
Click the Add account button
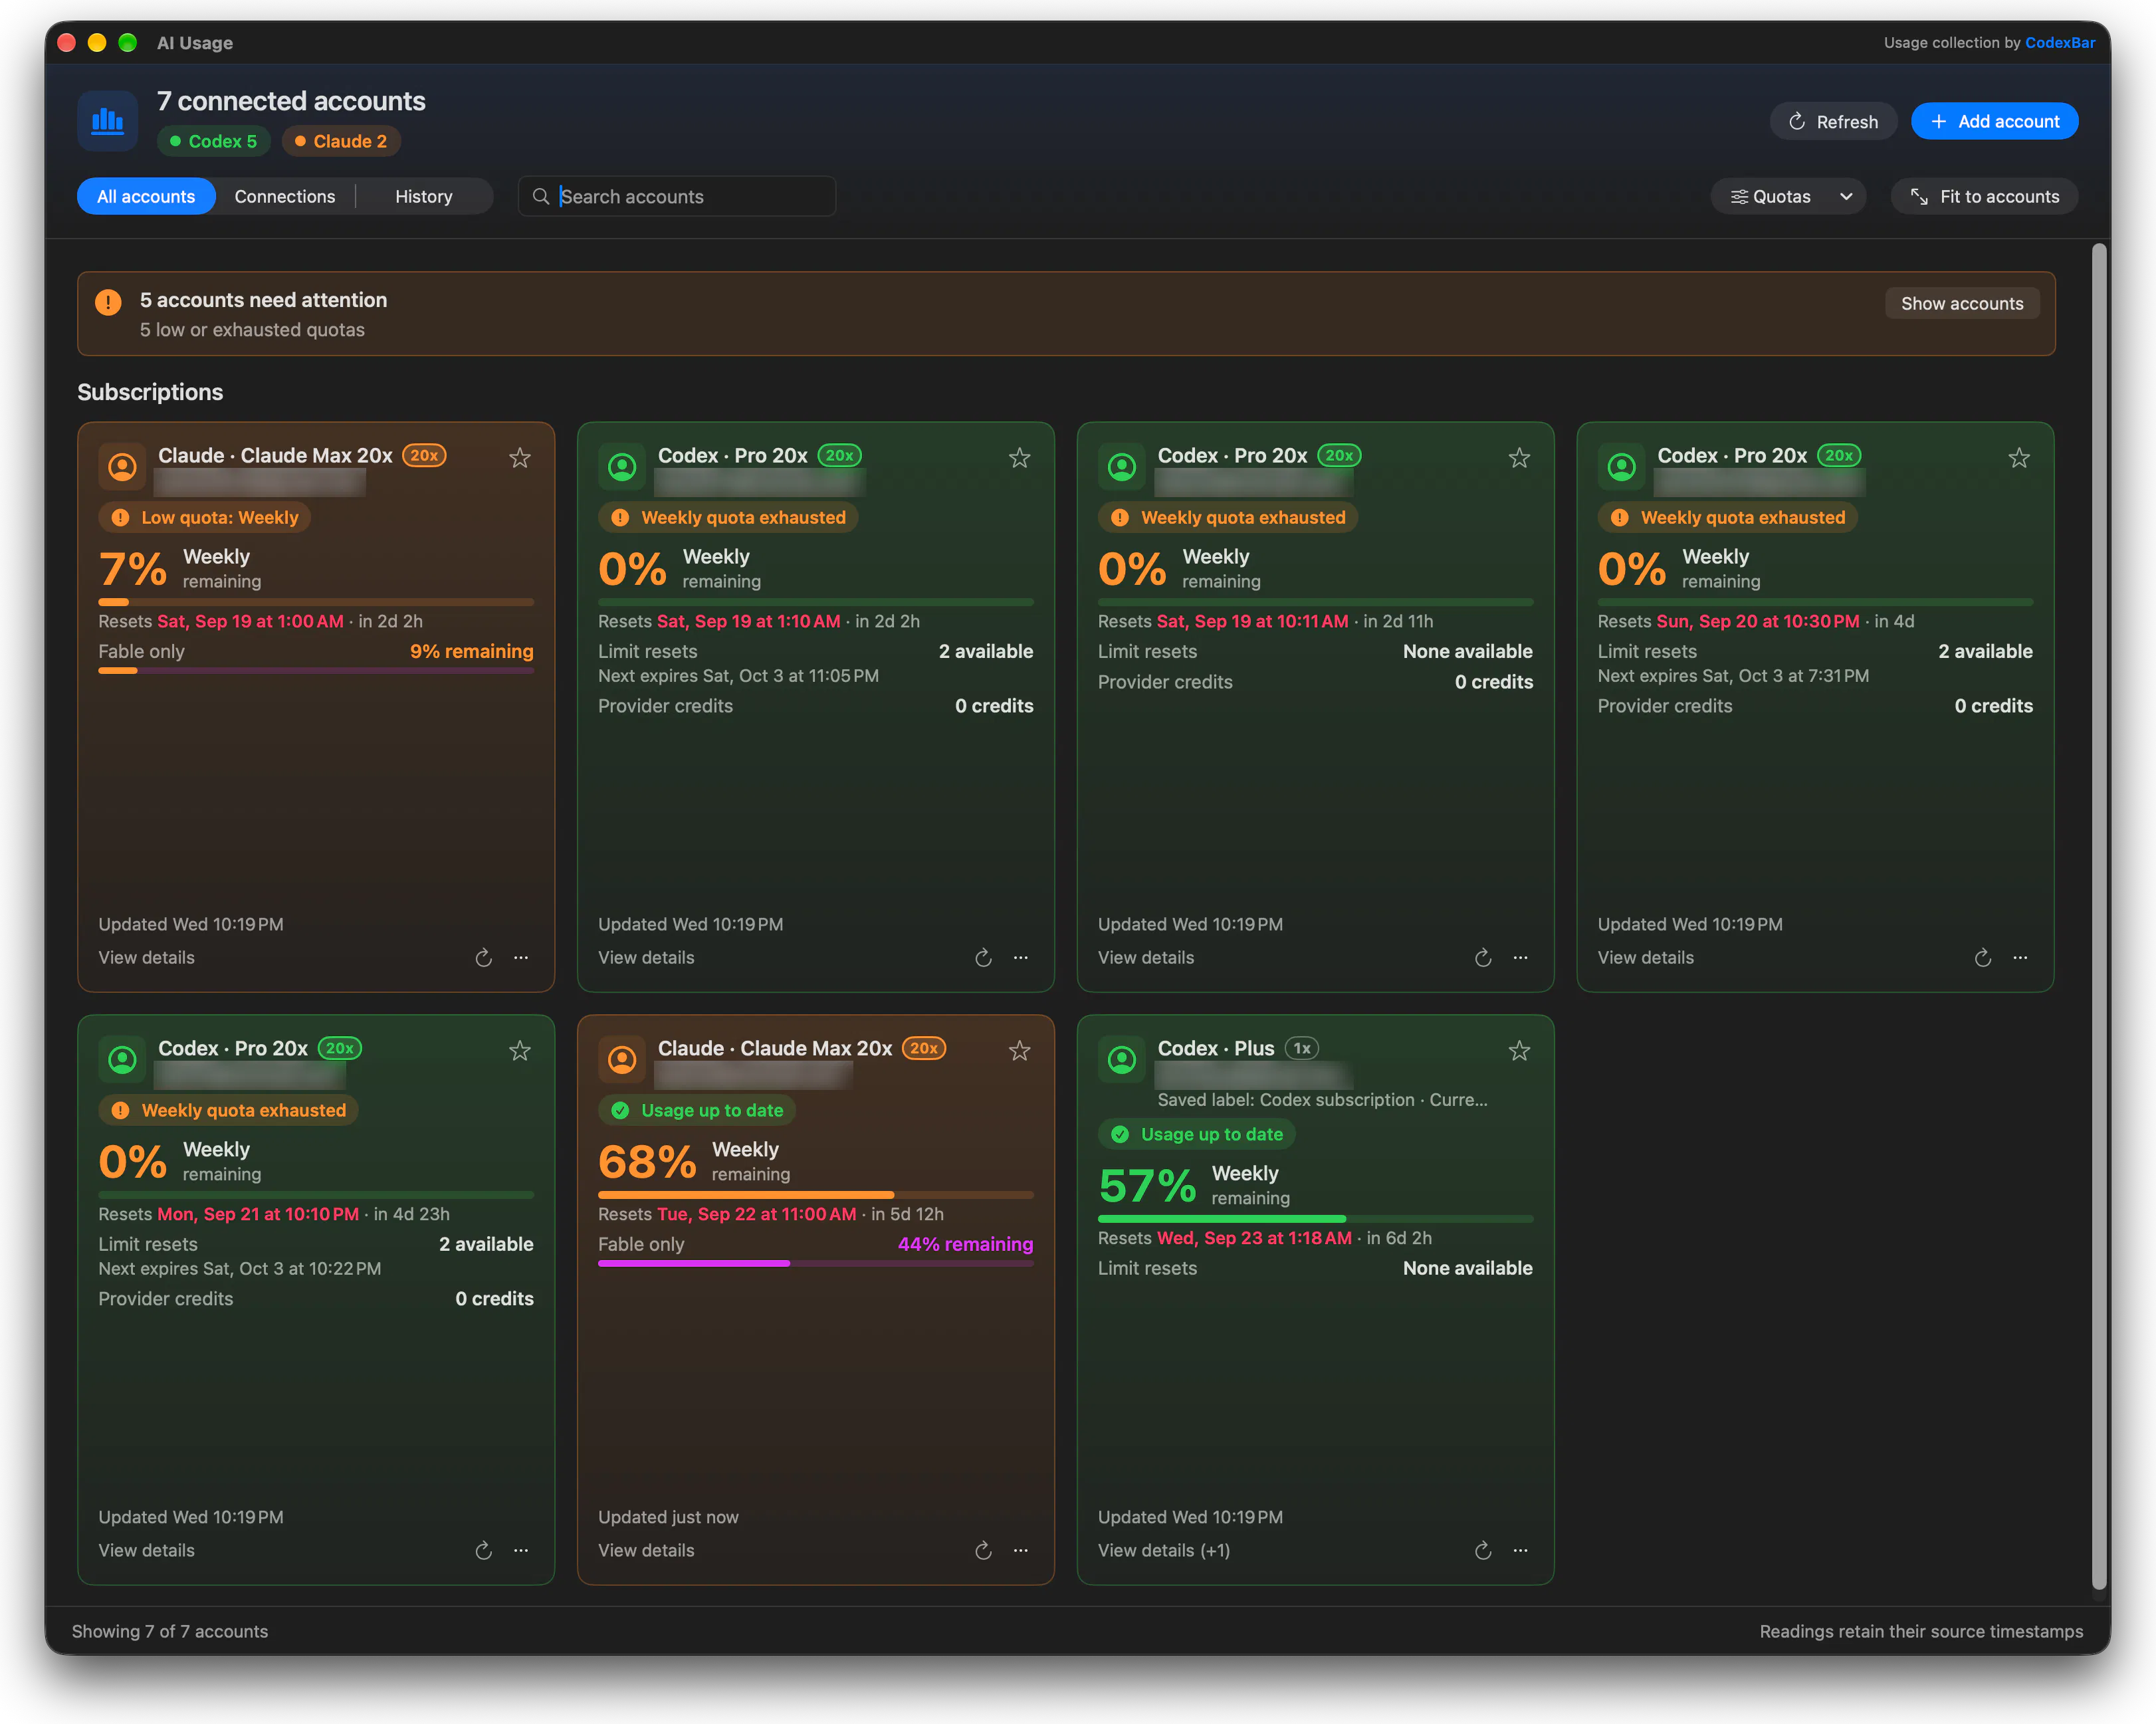(x=1994, y=121)
